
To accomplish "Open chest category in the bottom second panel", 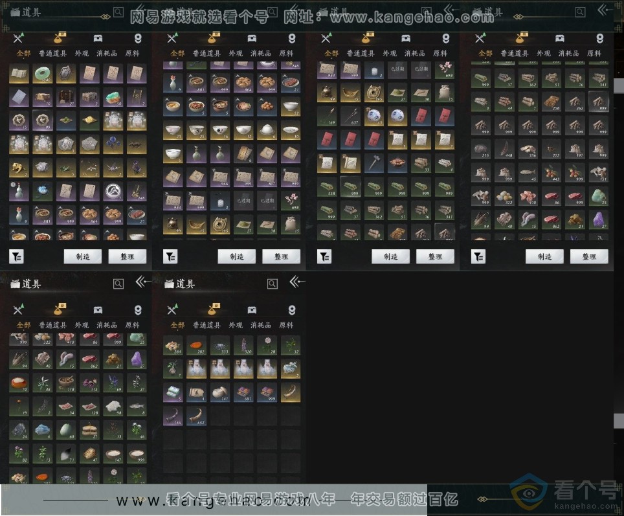I will point(252,309).
